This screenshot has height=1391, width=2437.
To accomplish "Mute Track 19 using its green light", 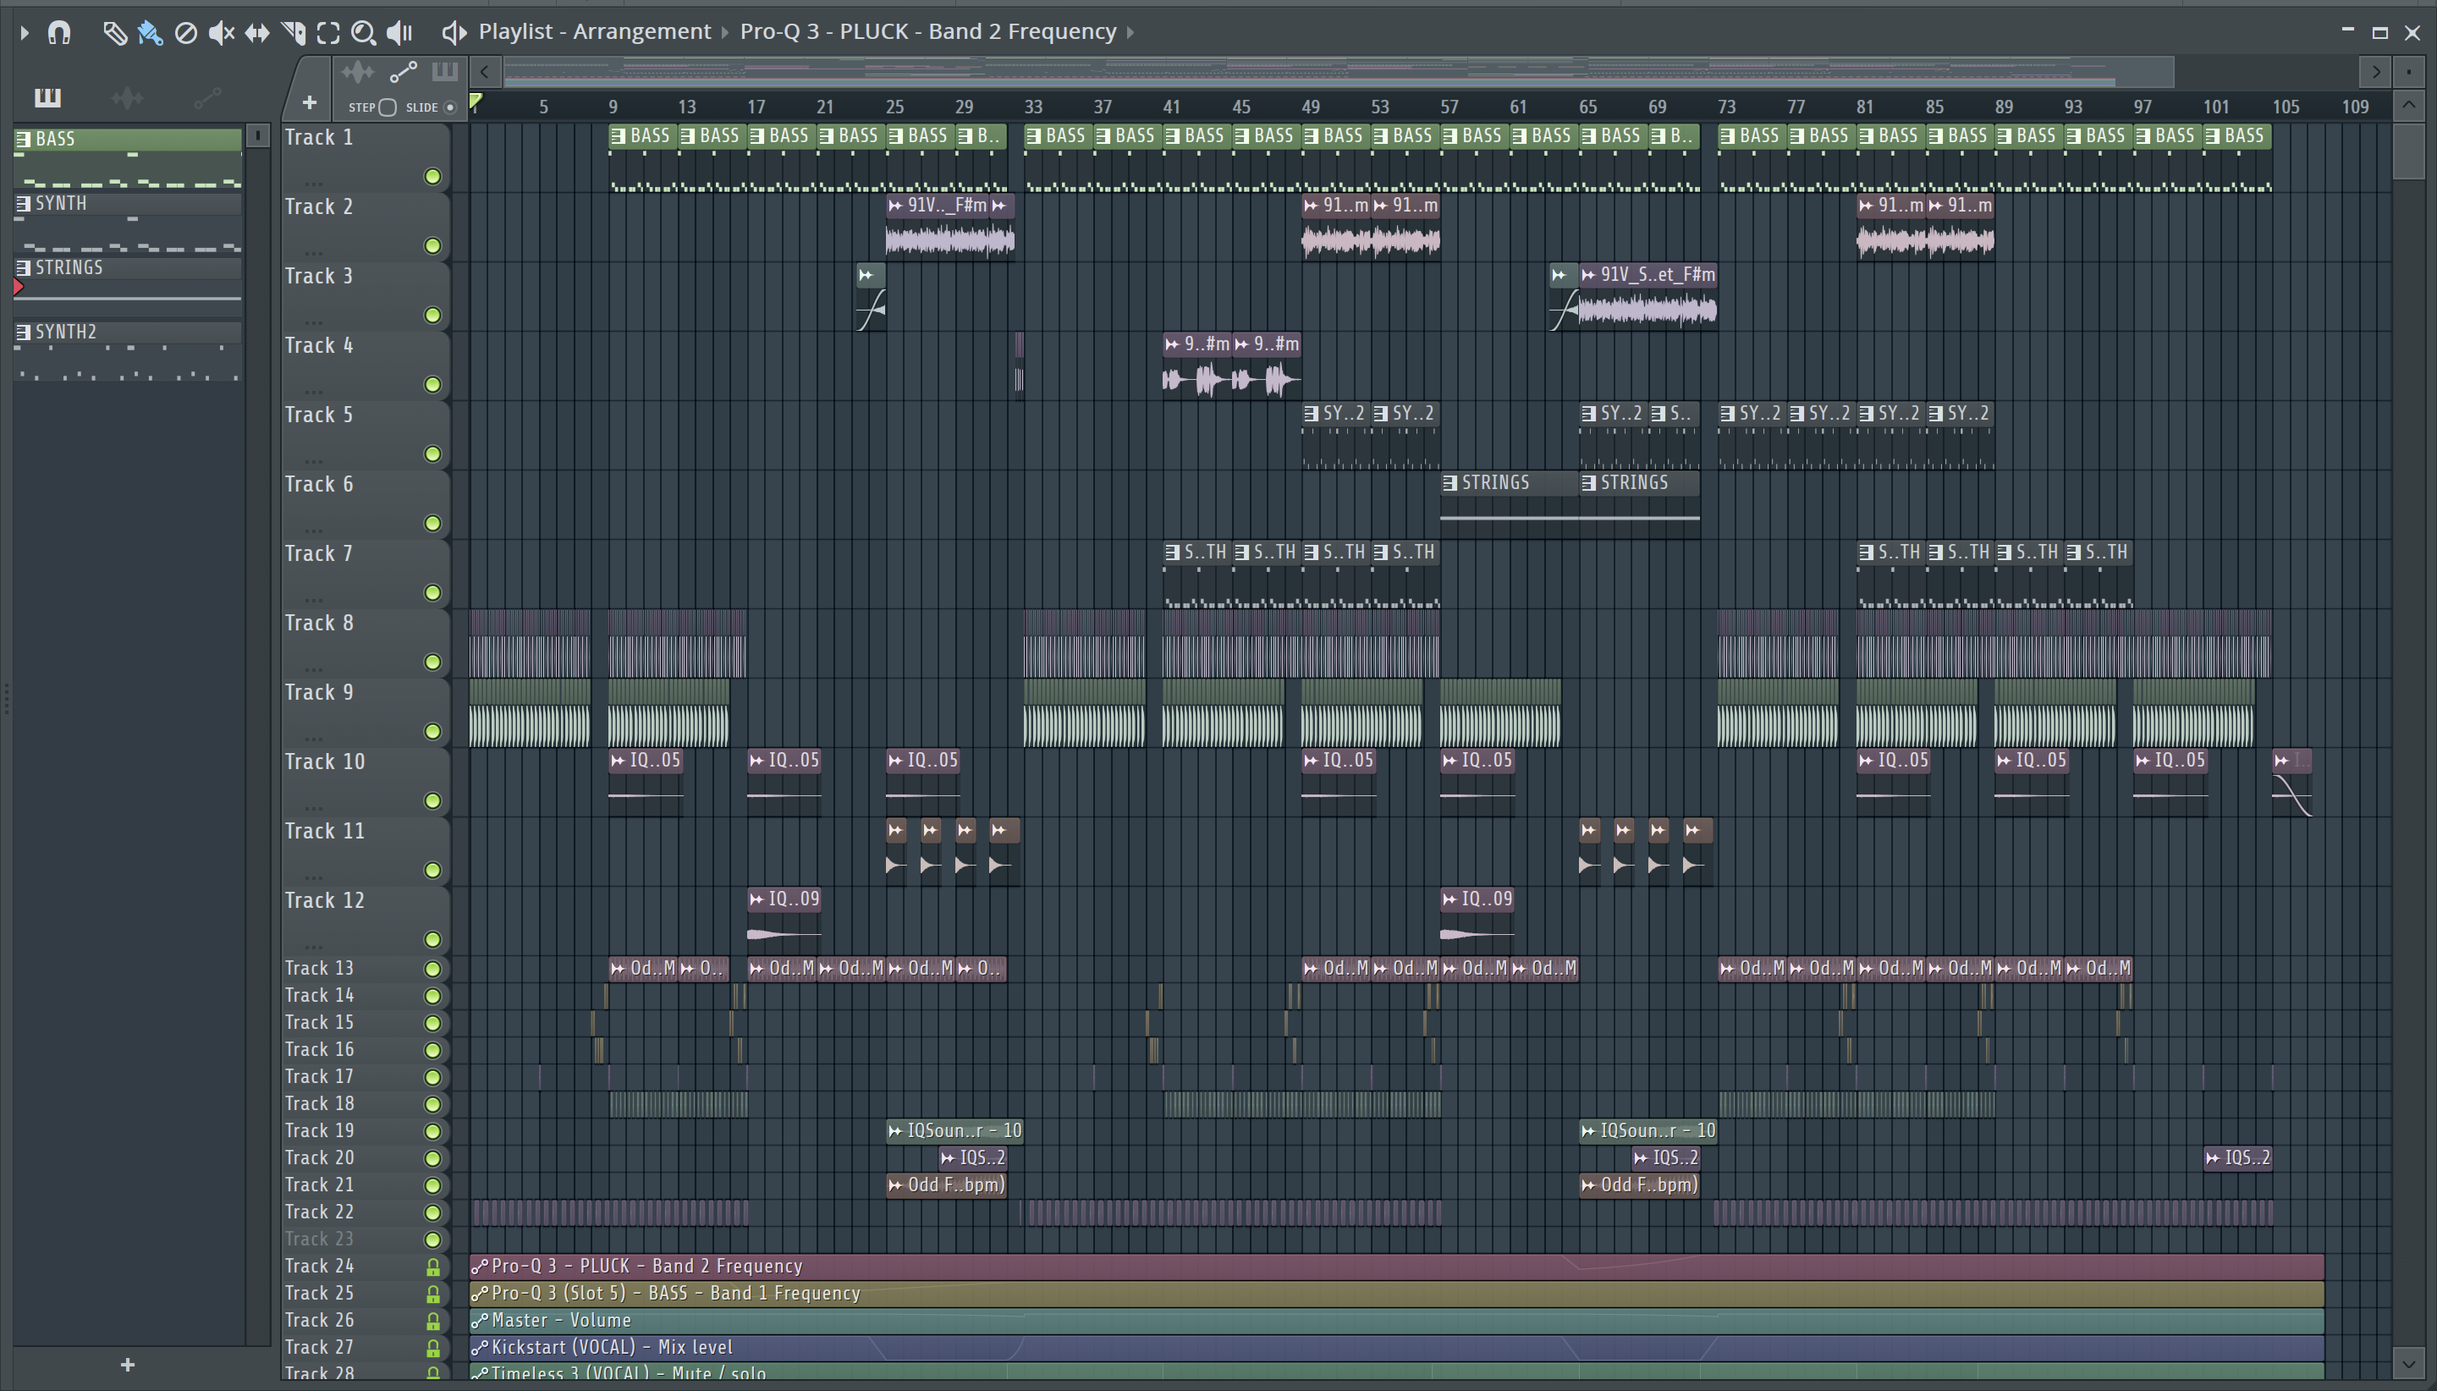I will (432, 1131).
